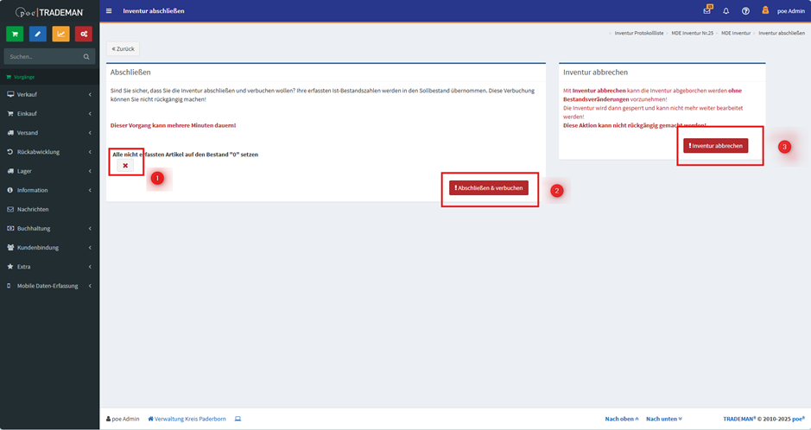Click the orange lock icon in header

765,10
